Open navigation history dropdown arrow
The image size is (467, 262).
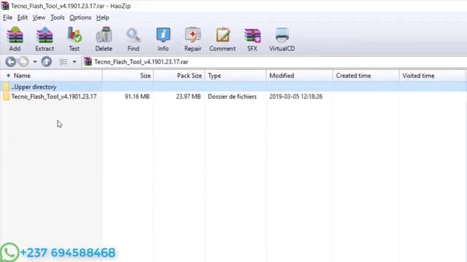[x=35, y=62]
